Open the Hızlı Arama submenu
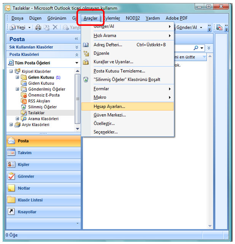235x244 pixels. [x=127, y=35]
